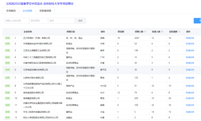This screenshot has width=201, height=121.
Task: Open 投递名单 for 北京缘起宏福科技有限公司
Action: tap(190, 70)
